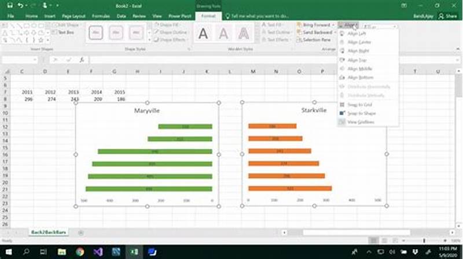Screen dimensions: 463x259
Task: Open Chrome from the taskbar
Action: pyautogui.click(x=80, y=252)
